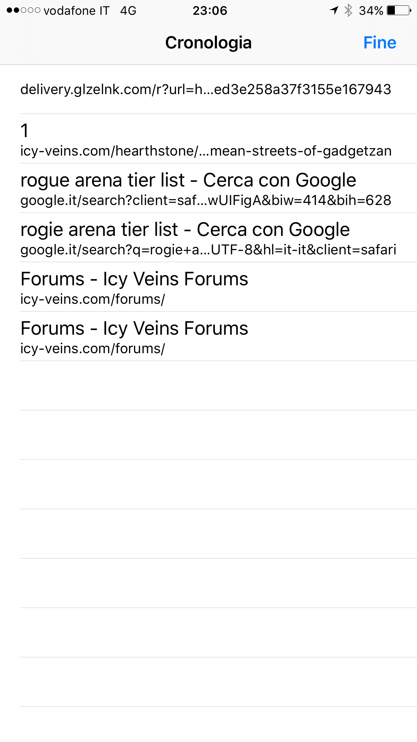
Task: Tap the vodafone IT carrier label
Action: coord(77,11)
